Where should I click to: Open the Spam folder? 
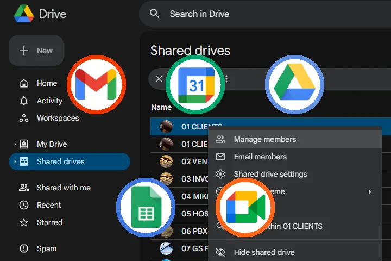[38, 248]
